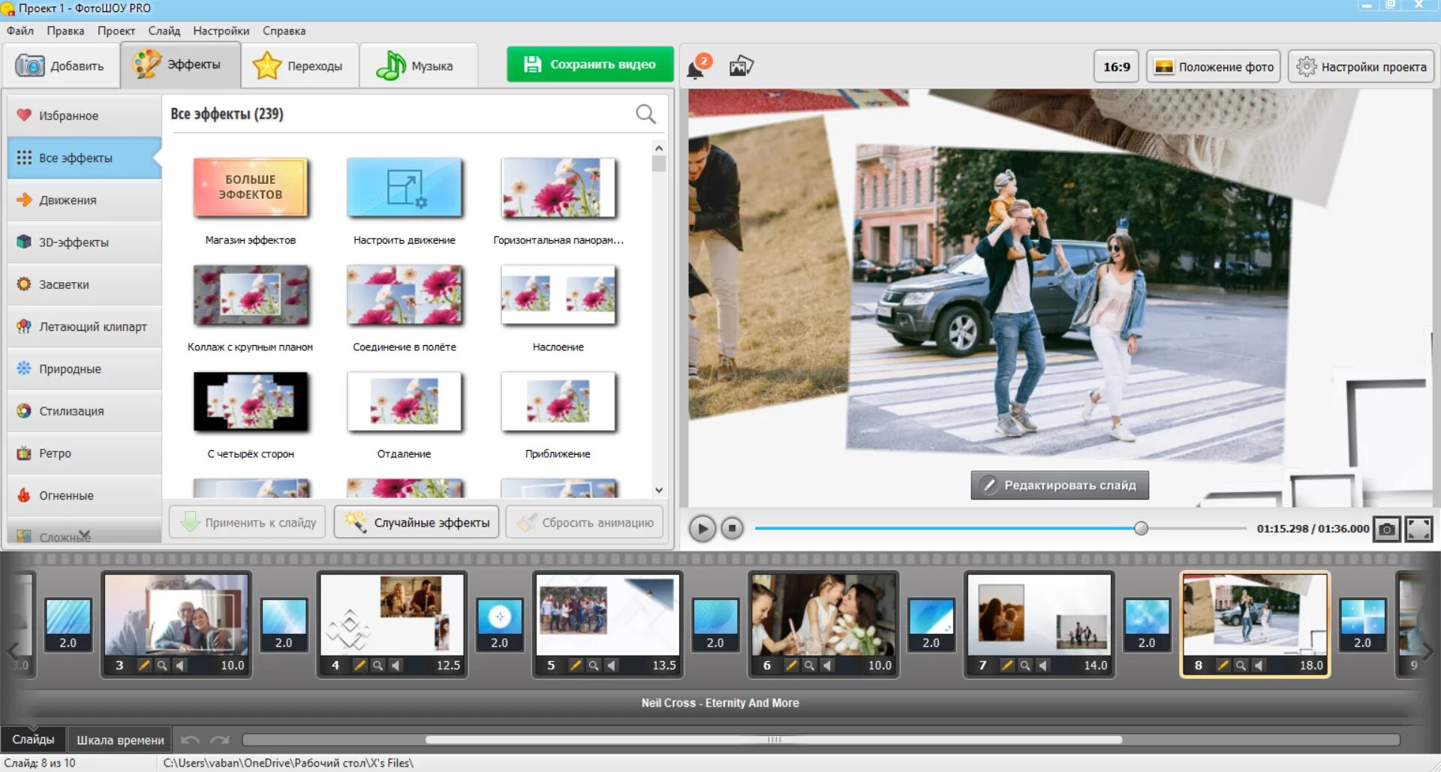The height and width of the screenshot is (772, 1441).
Task: Stop the slideshow preview
Action: pyautogui.click(x=733, y=529)
